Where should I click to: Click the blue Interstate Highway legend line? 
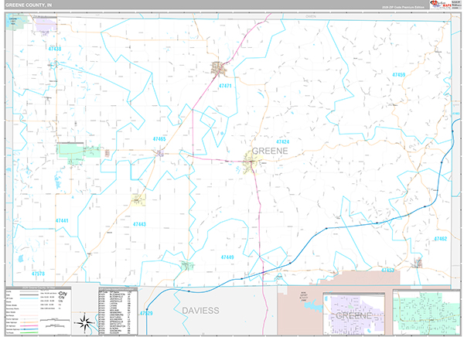click(29, 328)
